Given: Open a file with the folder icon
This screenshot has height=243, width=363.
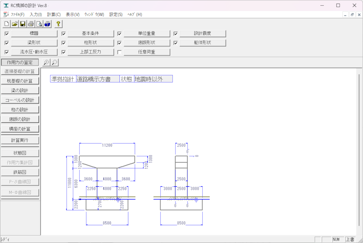Looking at the screenshot, I should [15, 24].
